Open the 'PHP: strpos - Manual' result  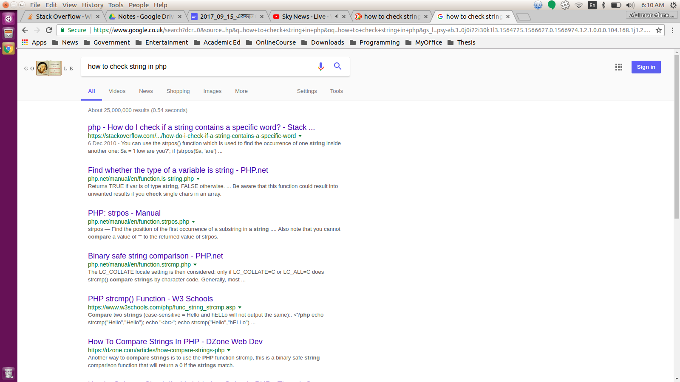124,213
